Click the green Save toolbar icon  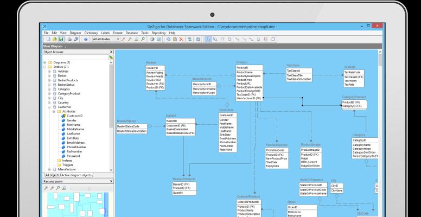[x=61, y=39]
